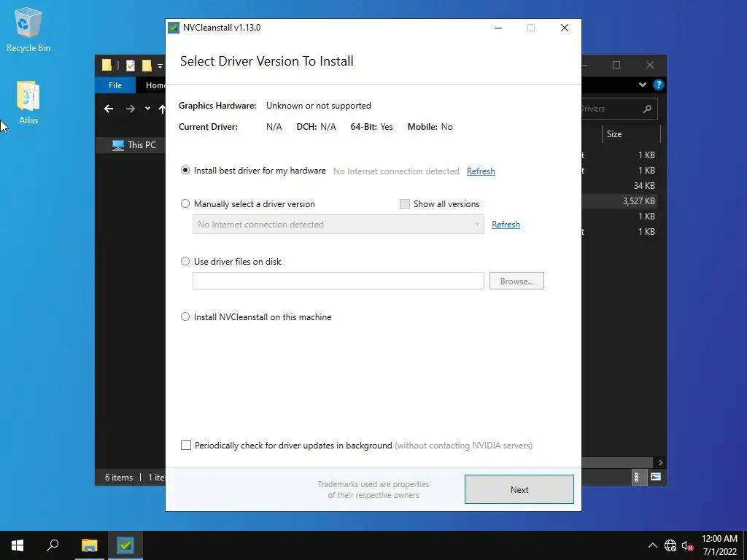Open the driver version dropdown
747x560 pixels.
pos(338,225)
